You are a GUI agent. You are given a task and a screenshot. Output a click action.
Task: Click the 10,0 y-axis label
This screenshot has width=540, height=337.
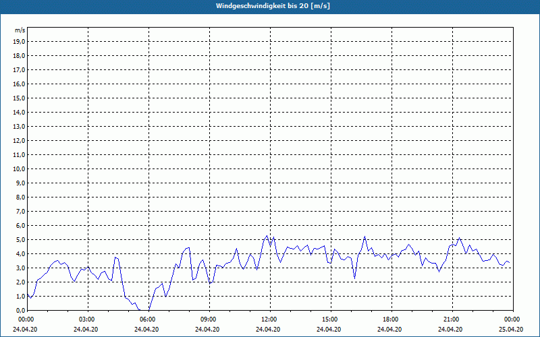pyautogui.click(x=19, y=169)
